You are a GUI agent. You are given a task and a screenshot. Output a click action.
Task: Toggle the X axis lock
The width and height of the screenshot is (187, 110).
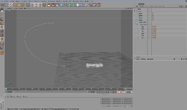(x=32, y=5)
